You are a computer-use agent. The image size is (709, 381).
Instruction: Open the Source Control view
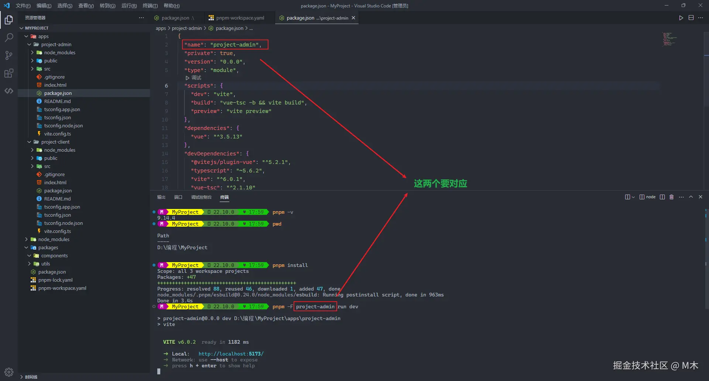[x=9, y=55]
